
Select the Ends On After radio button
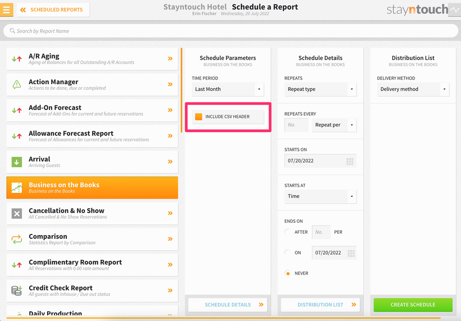pyautogui.click(x=288, y=232)
